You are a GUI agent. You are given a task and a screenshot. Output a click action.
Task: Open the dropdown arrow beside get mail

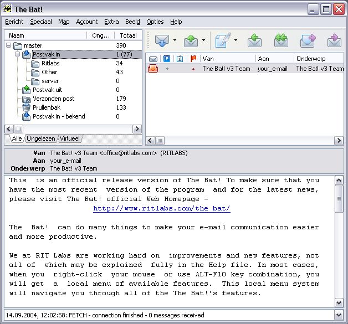[x=175, y=40]
